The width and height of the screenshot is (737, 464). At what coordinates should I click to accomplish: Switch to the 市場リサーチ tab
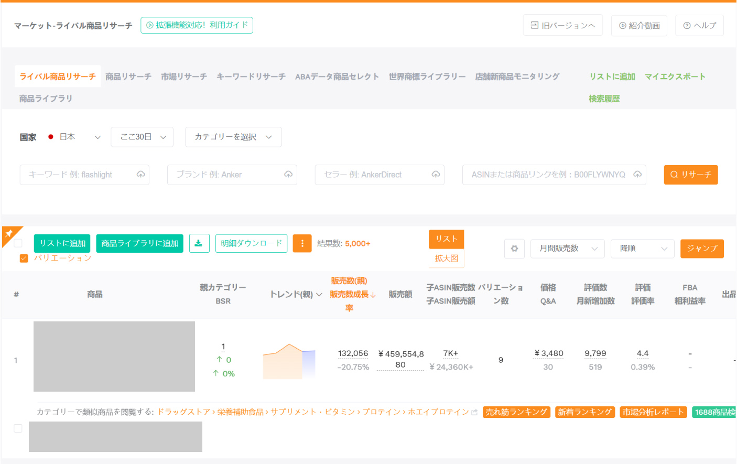click(x=183, y=76)
